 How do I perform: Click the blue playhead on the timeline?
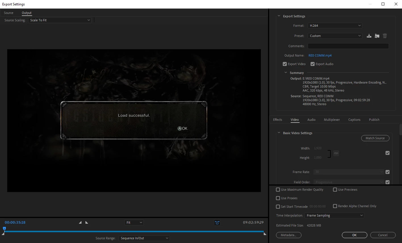click(x=4, y=229)
